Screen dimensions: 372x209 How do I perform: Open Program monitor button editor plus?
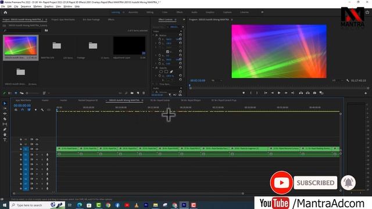(x=366, y=93)
